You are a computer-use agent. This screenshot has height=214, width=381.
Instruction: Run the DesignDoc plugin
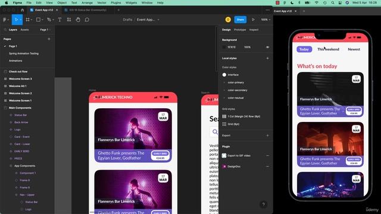coord(234,166)
